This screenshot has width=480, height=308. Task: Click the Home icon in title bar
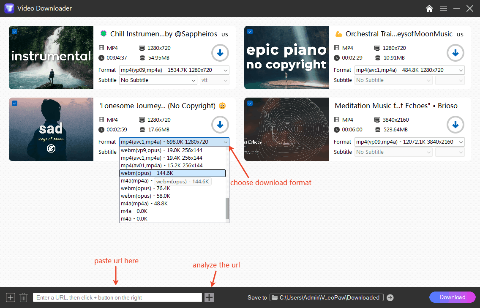(x=429, y=8)
